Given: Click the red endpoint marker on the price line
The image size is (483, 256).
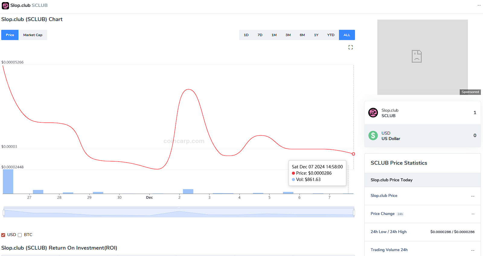Looking at the screenshot, I should [x=353, y=154].
